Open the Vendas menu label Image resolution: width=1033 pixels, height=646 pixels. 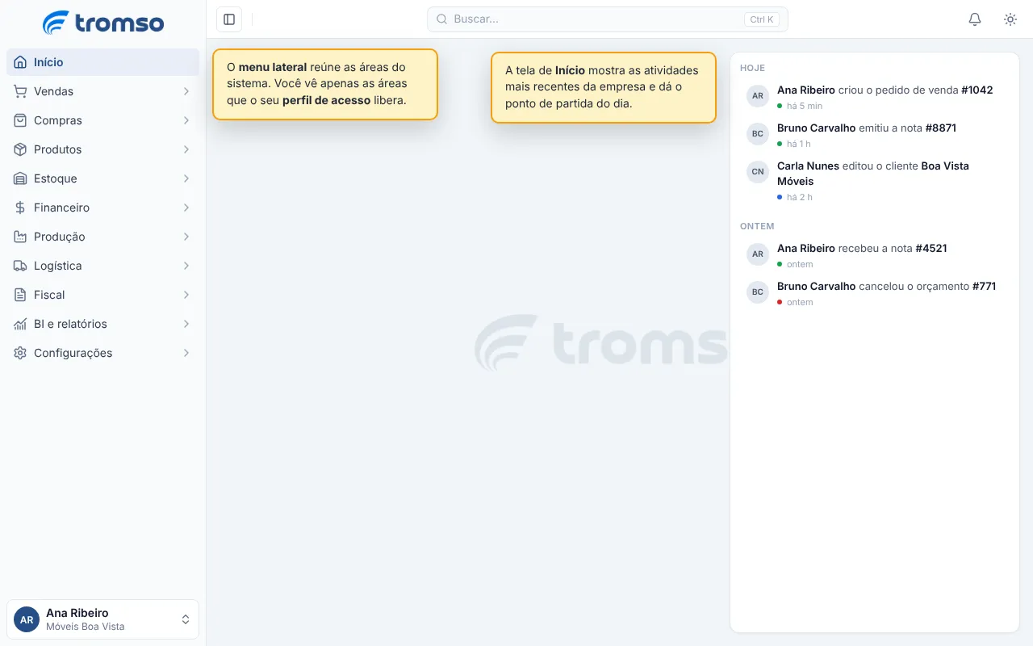pos(53,91)
